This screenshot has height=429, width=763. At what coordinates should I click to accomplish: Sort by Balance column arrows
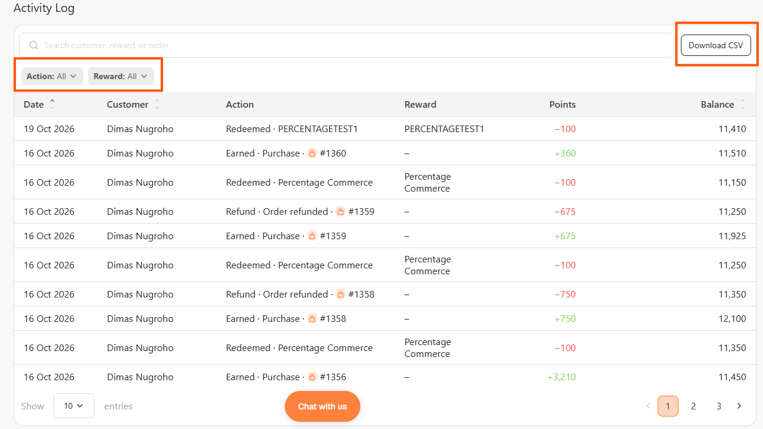coord(743,104)
